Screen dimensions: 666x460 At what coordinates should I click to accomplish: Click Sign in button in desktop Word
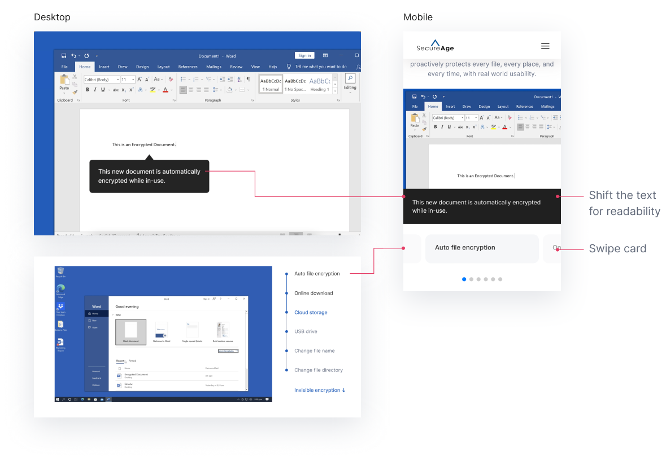[304, 55]
